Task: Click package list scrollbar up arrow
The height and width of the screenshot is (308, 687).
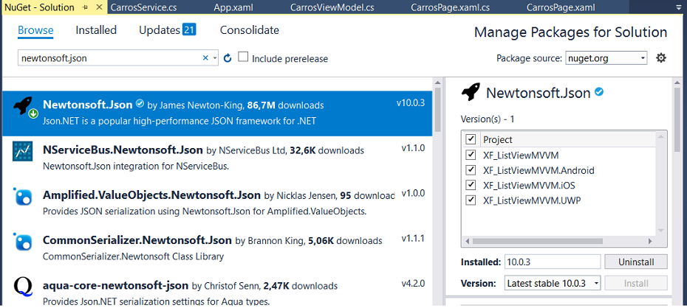Action: [437, 83]
